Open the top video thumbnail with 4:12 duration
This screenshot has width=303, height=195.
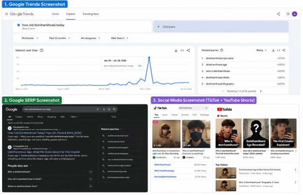(226, 186)
